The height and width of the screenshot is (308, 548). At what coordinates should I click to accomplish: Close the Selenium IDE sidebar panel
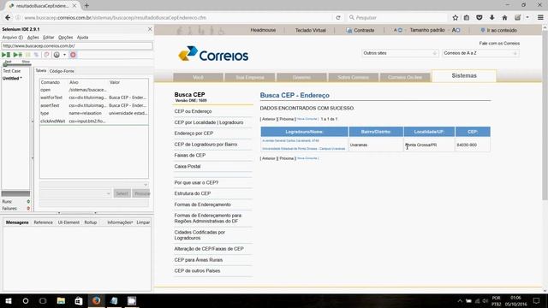click(150, 29)
